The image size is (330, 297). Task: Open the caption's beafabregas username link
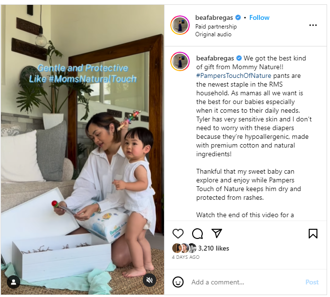[x=215, y=58]
